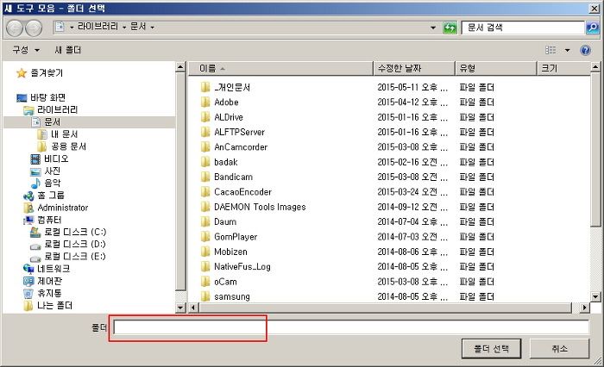604x367 pixels.
Task: Expand the 문서 breadcrumb arrow
Action: pyautogui.click(x=152, y=28)
